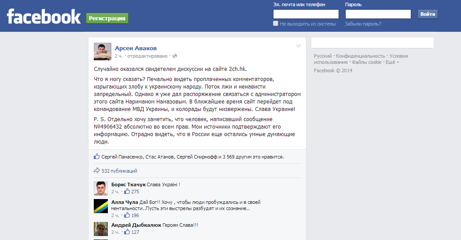Show the 3 569 другим likes list
Screen dimensions: 461x240
click(x=237, y=157)
